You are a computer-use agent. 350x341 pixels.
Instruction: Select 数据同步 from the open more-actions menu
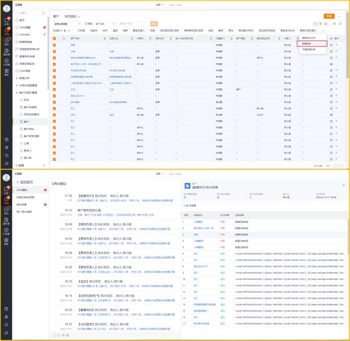point(307,43)
